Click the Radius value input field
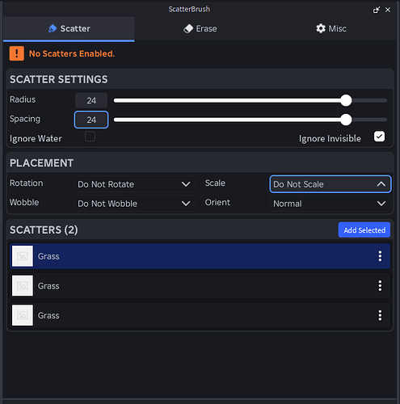The height and width of the screenshot is (404, 400). point(91,100)
